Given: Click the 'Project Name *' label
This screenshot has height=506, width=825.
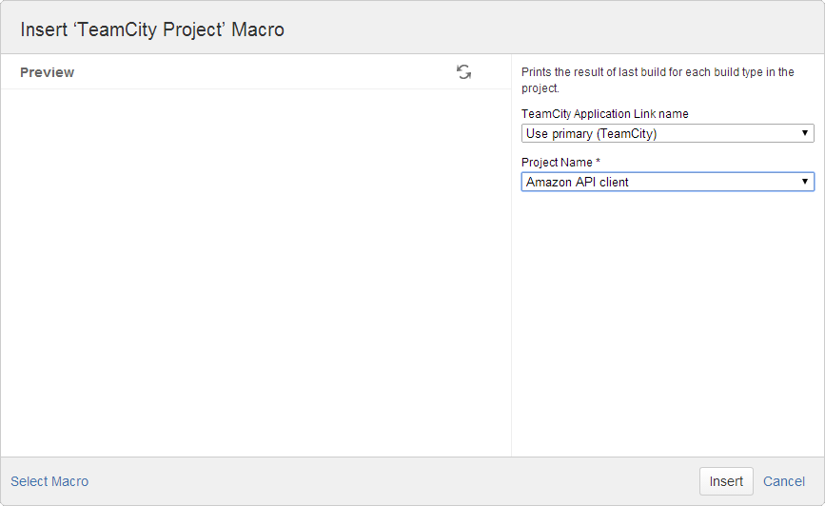Looking at the screenshot, I should point(560,163).
